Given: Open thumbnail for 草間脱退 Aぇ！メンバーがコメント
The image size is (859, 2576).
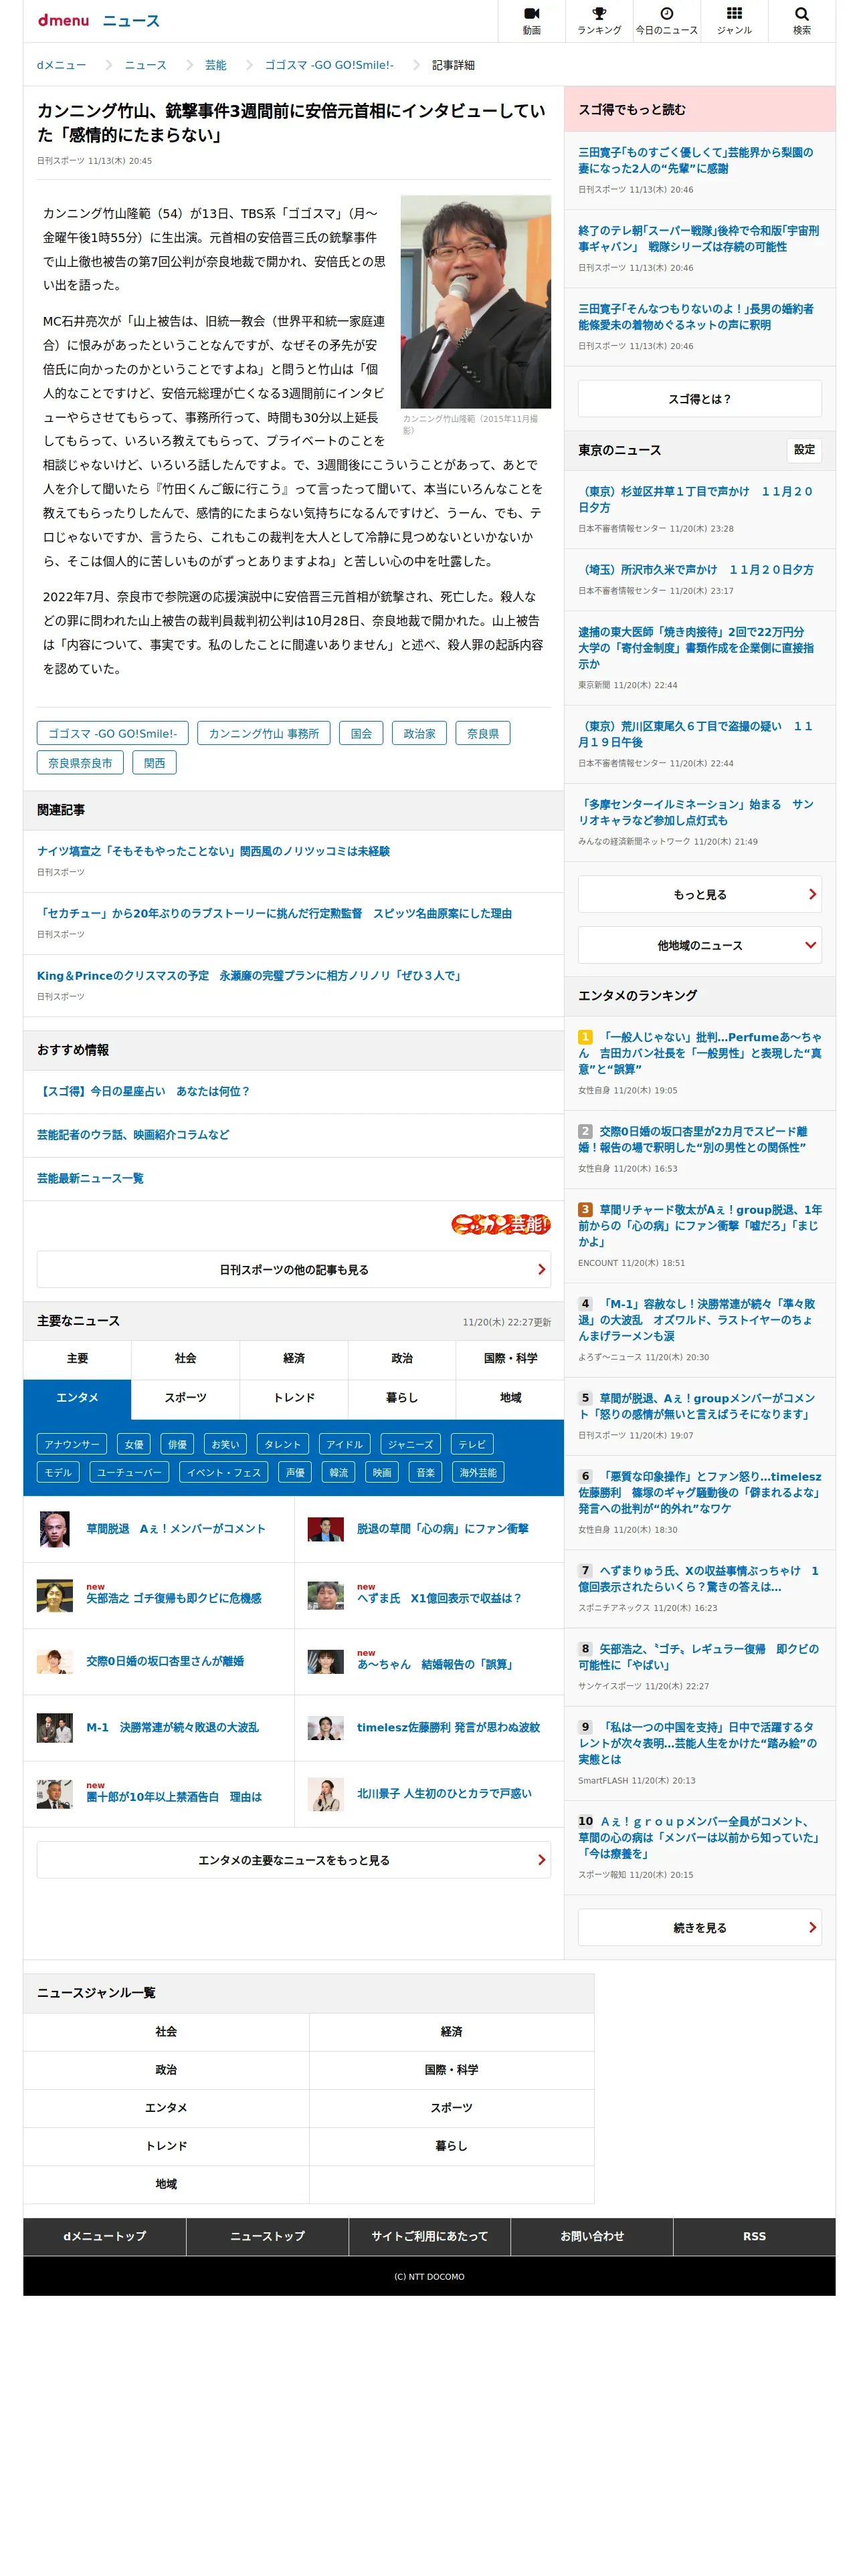Looking at the screenshot, I should pos(54,1529).
